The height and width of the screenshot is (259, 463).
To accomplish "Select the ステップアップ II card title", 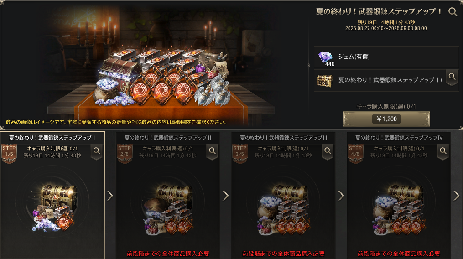I will pyautogui.click(x=168, y=138).
